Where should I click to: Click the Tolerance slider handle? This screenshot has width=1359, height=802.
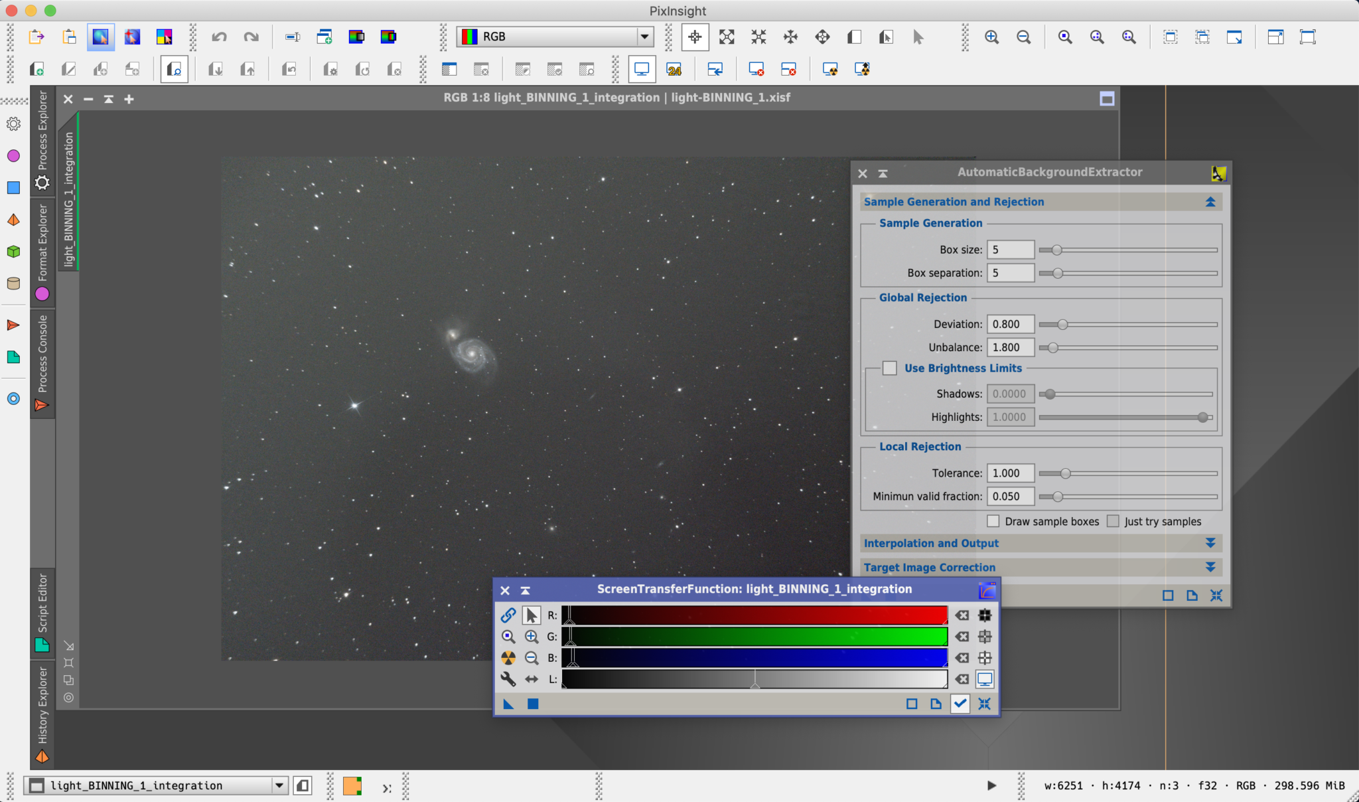tap(1065, 473)
